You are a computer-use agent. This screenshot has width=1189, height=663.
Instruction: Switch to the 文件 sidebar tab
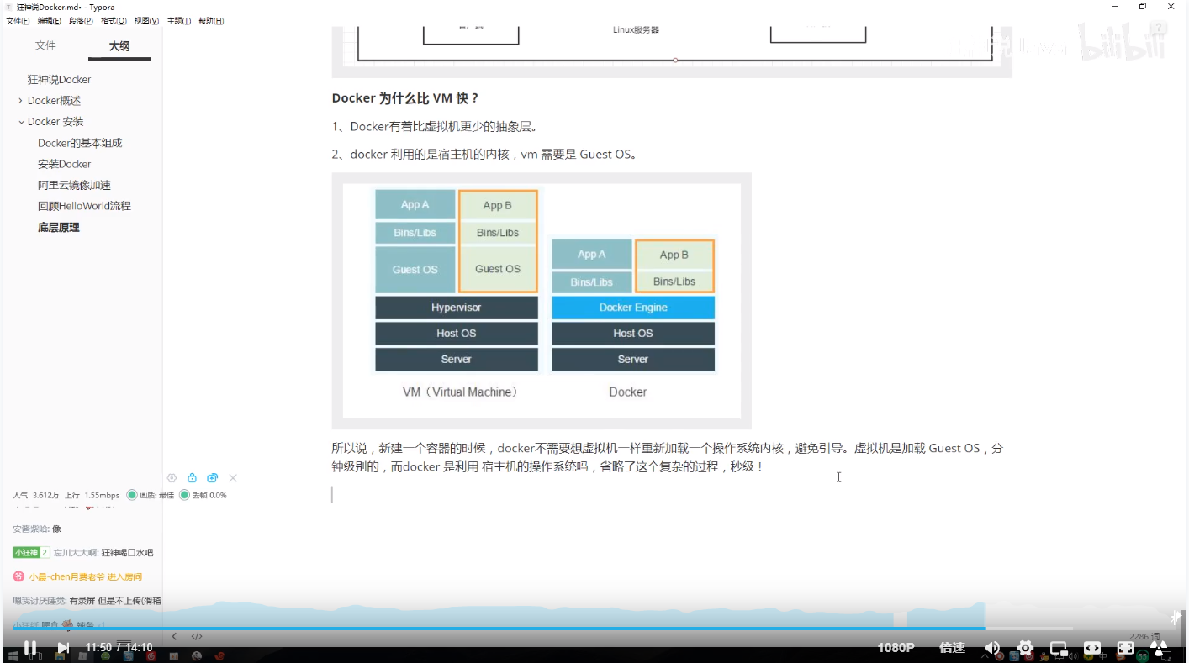click(45, 45)
